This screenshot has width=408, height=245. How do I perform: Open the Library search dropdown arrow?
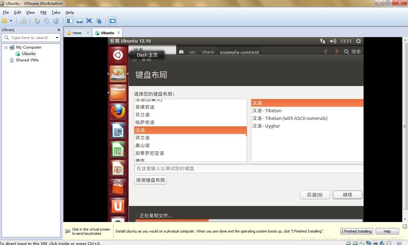[x=57, y=38]
